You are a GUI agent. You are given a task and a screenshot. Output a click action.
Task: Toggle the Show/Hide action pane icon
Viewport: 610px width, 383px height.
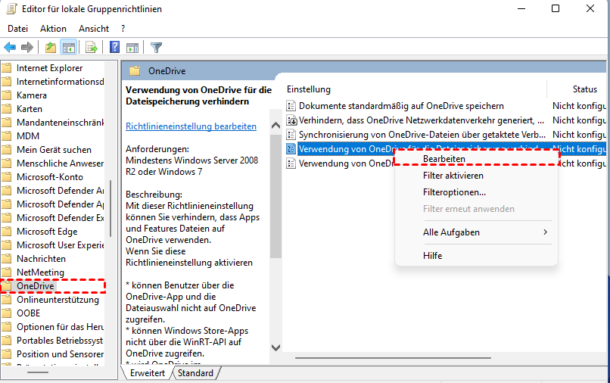click(132, 48)
